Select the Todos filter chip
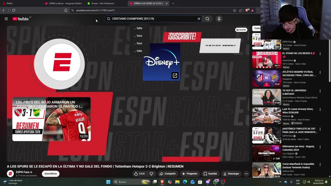 point(257,28)
